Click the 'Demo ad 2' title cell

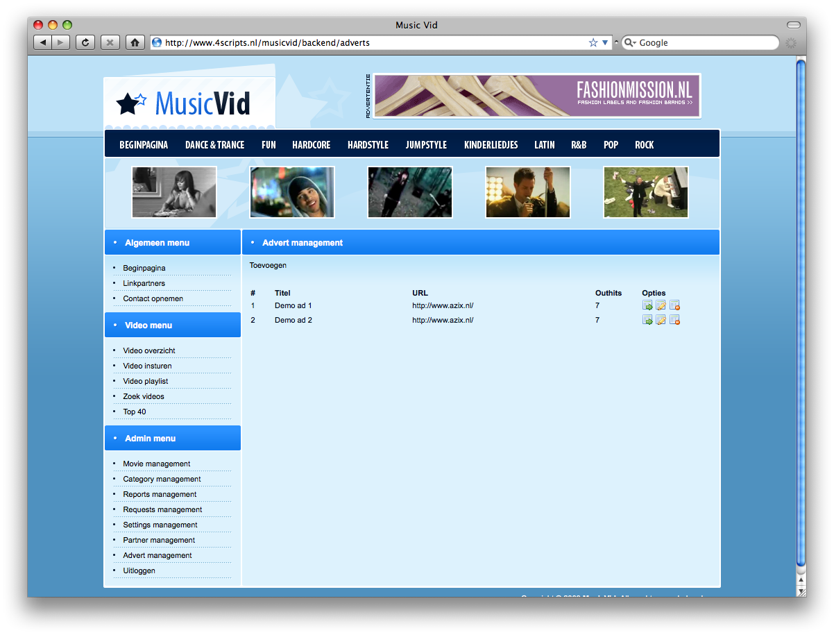pyautogui.click(x=293, y=320)
